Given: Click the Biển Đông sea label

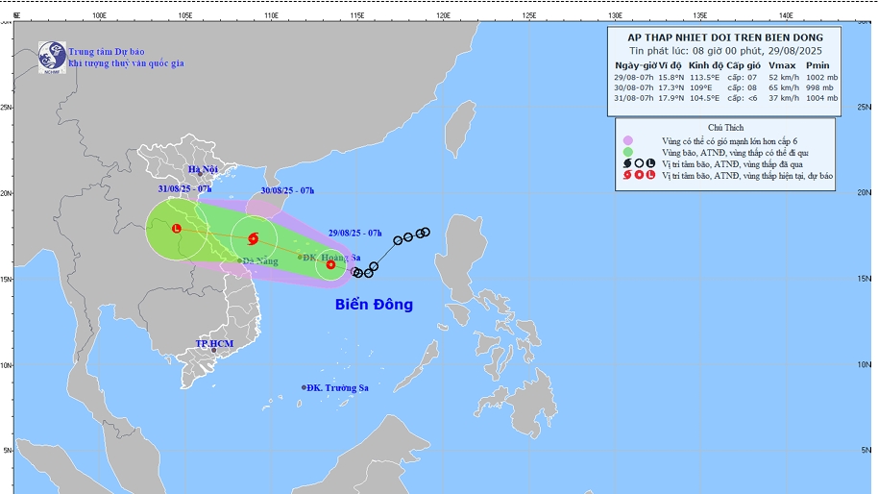Looking at the screenshot, I should 374,305.
